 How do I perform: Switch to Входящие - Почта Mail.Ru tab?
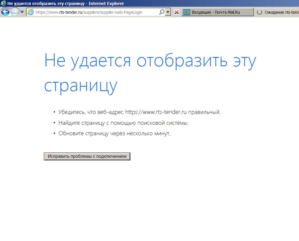coord(218,12)
